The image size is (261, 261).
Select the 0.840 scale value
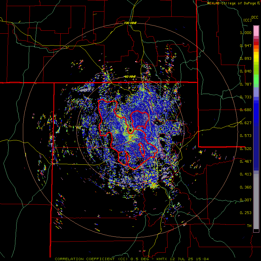coord(246,71)
